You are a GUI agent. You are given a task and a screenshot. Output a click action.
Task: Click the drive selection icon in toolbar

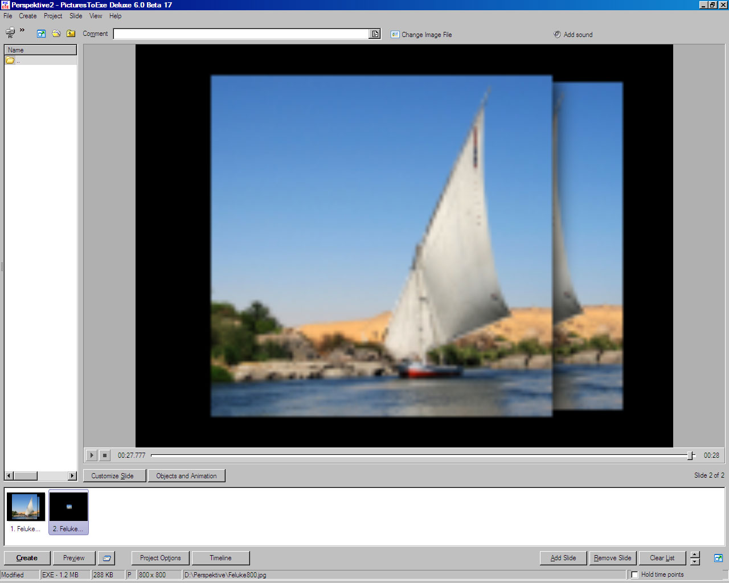click(x=10, y=33)
